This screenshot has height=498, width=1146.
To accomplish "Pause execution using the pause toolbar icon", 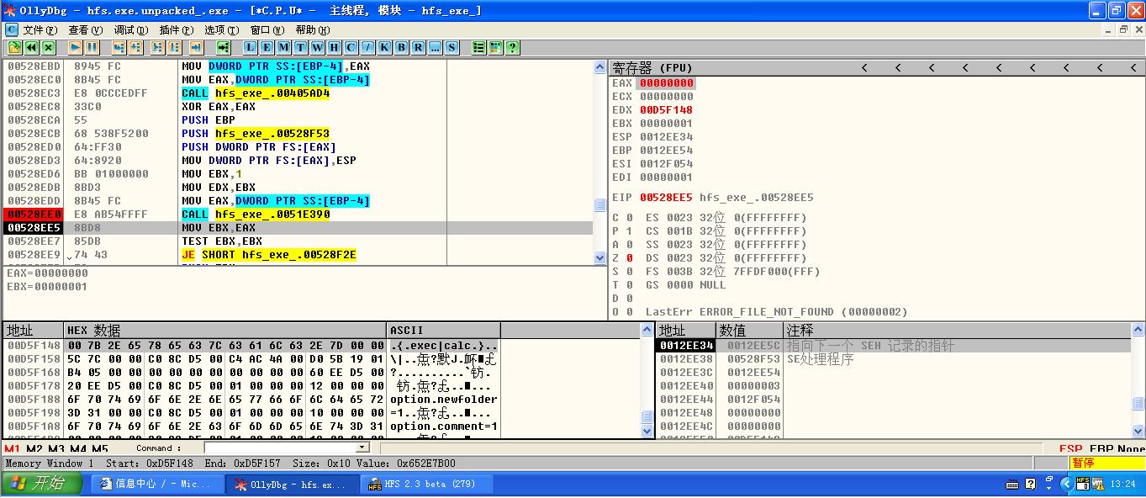I will [x=92, y=47].
